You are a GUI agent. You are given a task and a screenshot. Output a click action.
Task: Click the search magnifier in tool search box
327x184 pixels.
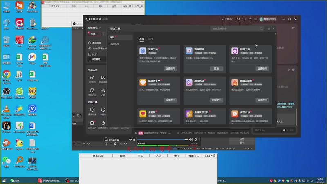tap(261, 29)
